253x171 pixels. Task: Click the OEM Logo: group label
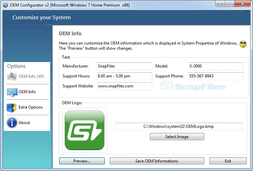pyautogui.click(x=72, y=103)
